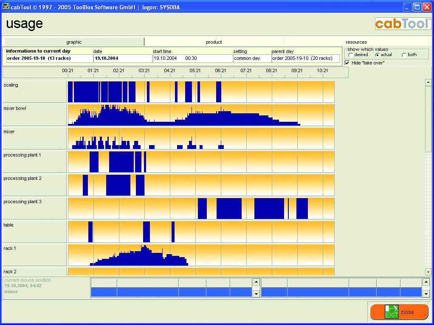The height and width of the screenshot is (325, 434).
Task: Click the down arrow of the chart scrollbar
Action: click(428, 272)
